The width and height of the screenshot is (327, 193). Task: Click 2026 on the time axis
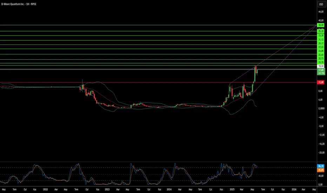coord(294,189)
